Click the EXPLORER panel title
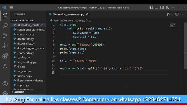The width and height of the screenshot is (187, 105). (x=20, y=14)
